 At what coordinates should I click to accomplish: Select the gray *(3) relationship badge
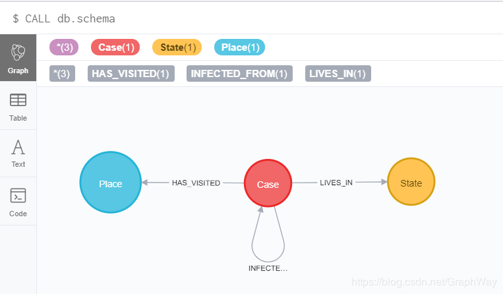point(62,74)
